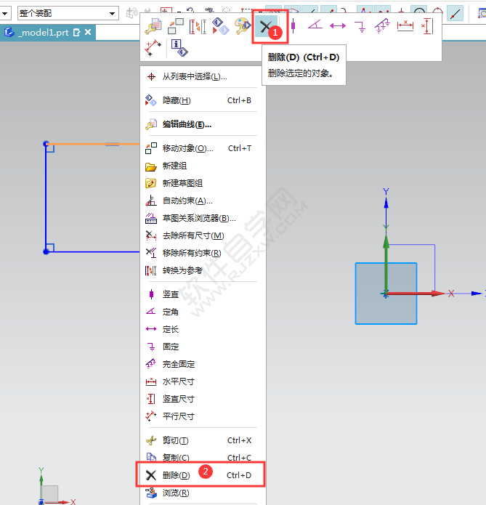Click Vertical Dimension icon in popup toolbar
This screenshot has height=505, width=486.
[x=427, y=26]
